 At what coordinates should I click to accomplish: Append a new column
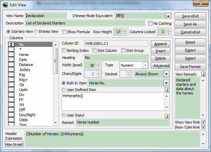(161, 44)
